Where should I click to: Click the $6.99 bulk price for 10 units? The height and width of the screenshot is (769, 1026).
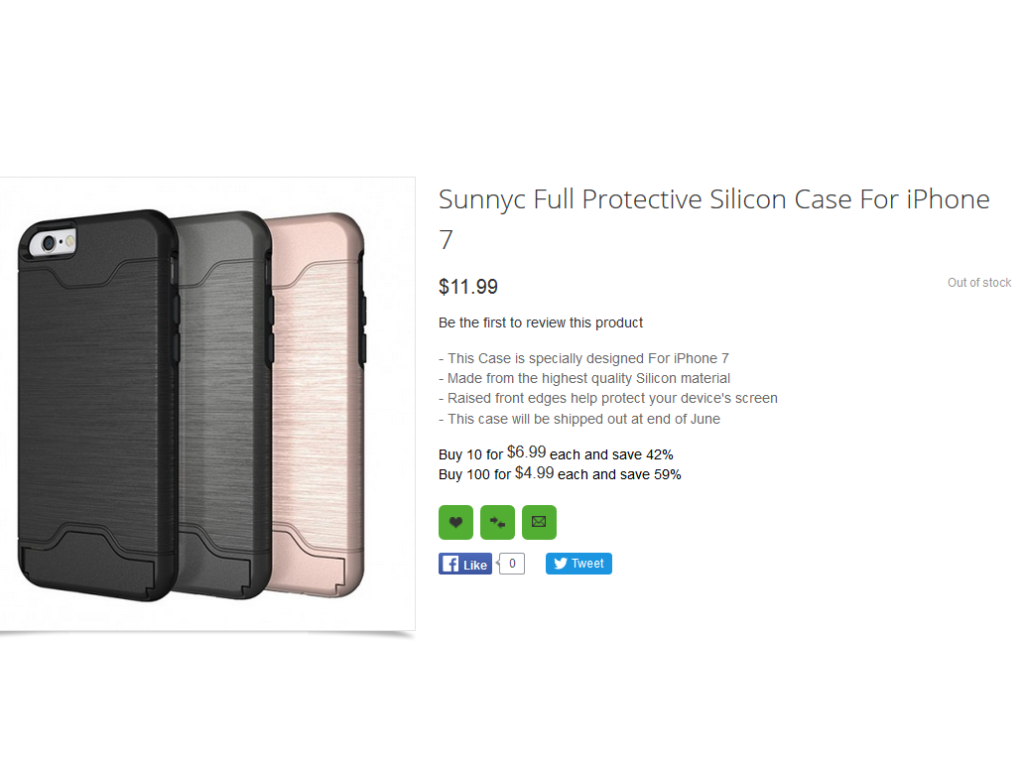click(529, 451)
